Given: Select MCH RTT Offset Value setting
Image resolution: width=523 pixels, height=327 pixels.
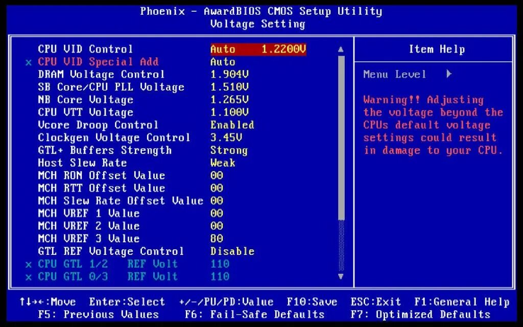Looking at the screenshot, I should (102, 188).
